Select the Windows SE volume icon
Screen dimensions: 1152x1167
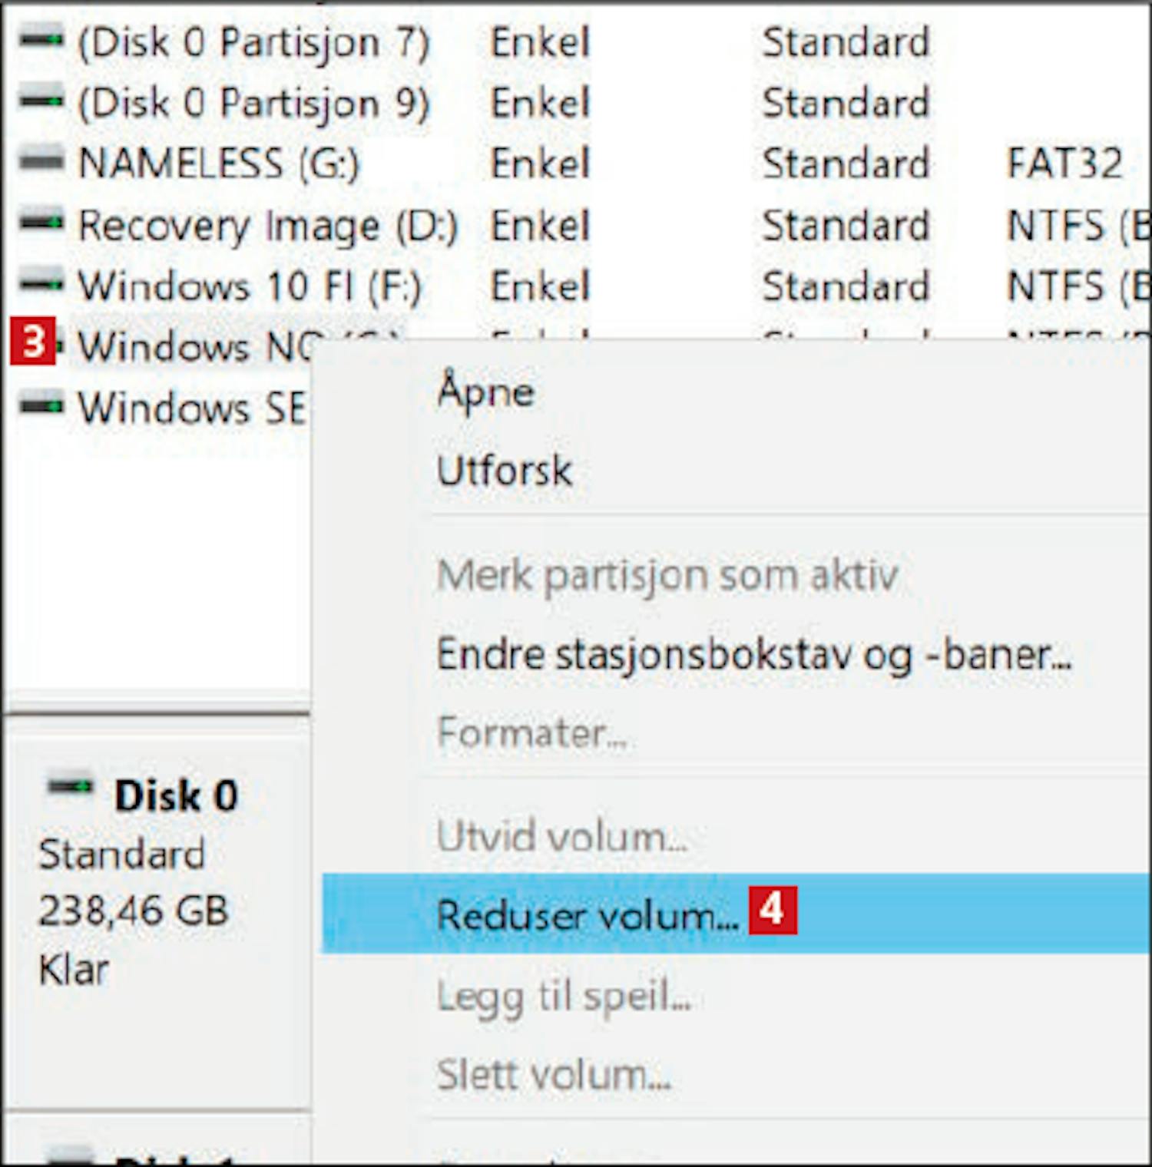(x=41, y=404)
